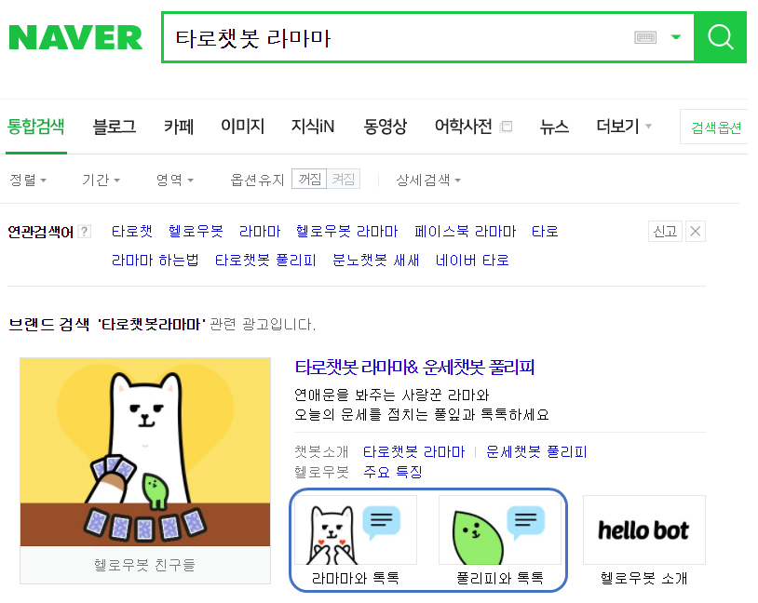Switch to the 블로그 tab
Screen dimensions: 758x603
point(115,127)
